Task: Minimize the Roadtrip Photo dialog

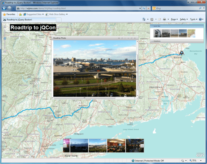Action: [128, 38]
